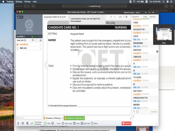
Task: Close the Screensh...8 PM.png tab
Action: click(62, 118)
